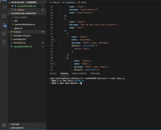This screenshot has height=130, width=161.
Task: Collapse the GOODREADME-GENERATOR folder section
Action: (10, 13)
